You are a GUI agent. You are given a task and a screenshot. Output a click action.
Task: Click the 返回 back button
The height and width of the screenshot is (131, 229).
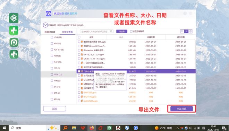click(x=54, y=109)
